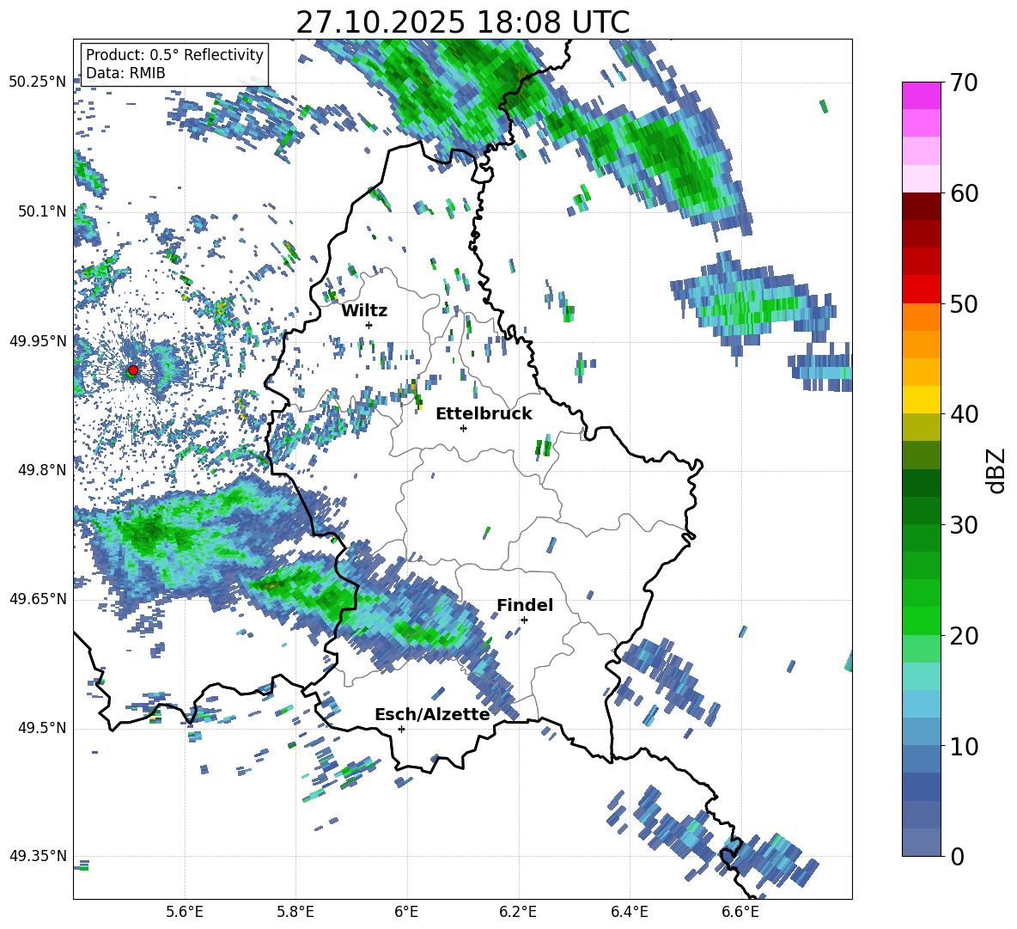Click the 49.5°N latitude label
This screenshot has width=1017, height=929.
[42, 729]
